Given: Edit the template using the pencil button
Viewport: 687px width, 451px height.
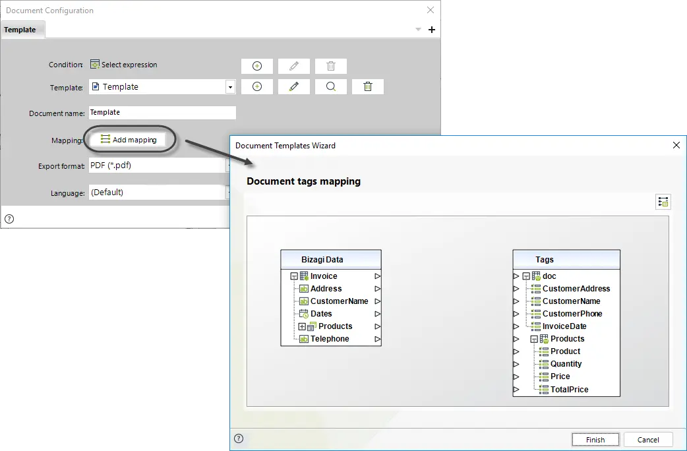Looking at the screenshot, I should coord(294,86).
